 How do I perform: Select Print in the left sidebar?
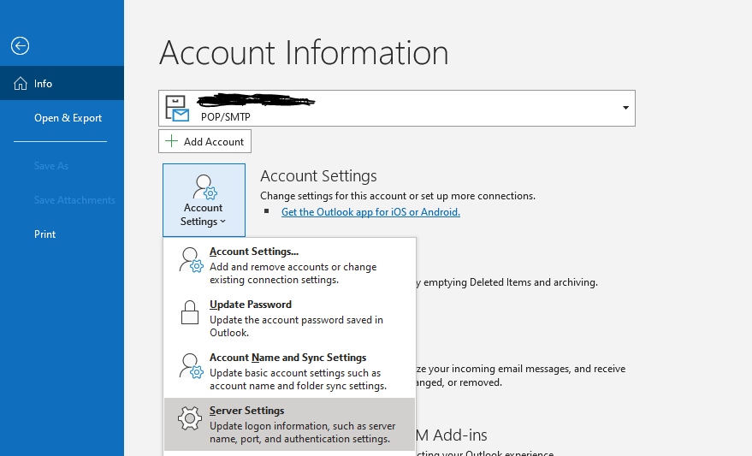pos(44,234)
